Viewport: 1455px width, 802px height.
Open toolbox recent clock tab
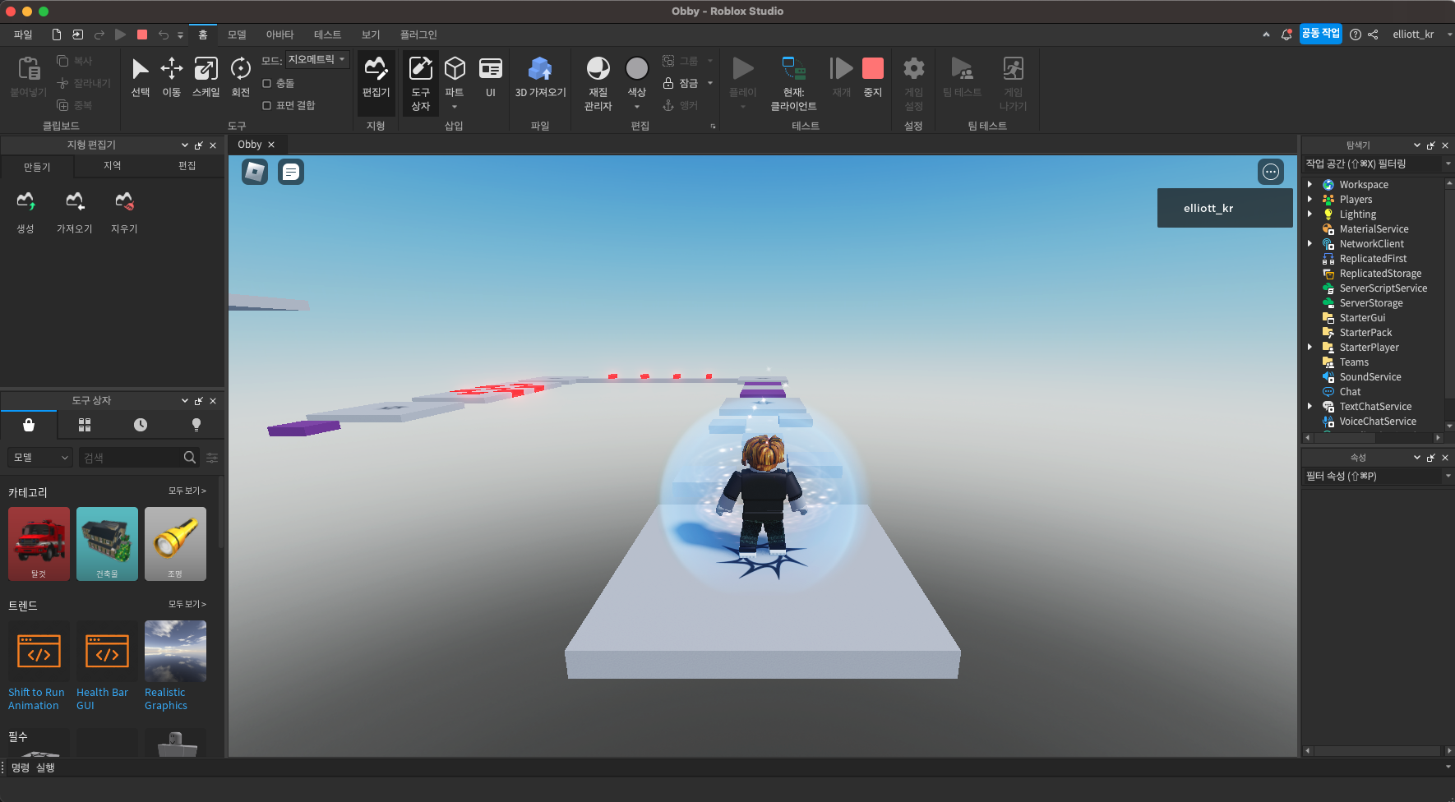[141, 425]
